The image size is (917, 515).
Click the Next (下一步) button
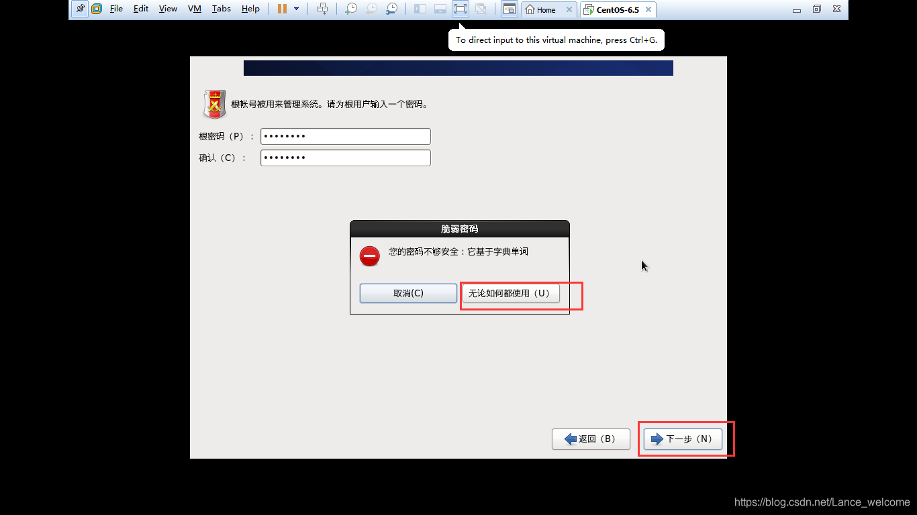683,439
